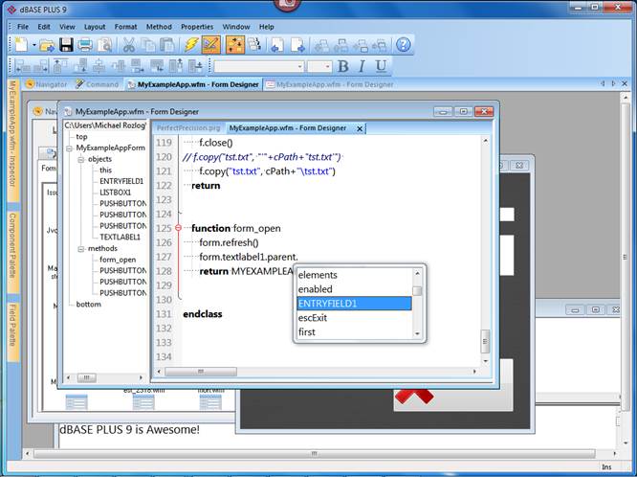
Task: Open the Layout menu
Action: pyautogui.click(x=95, y=27)
